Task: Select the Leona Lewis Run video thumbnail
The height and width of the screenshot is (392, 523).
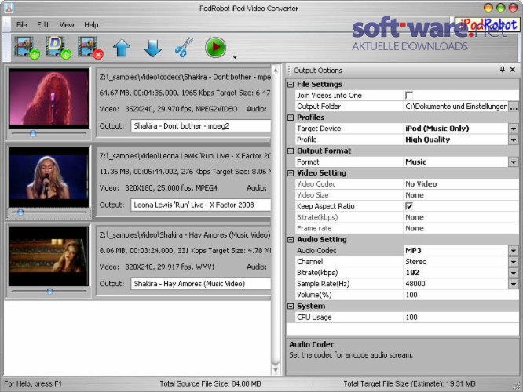Action: (x=49, y=177)
